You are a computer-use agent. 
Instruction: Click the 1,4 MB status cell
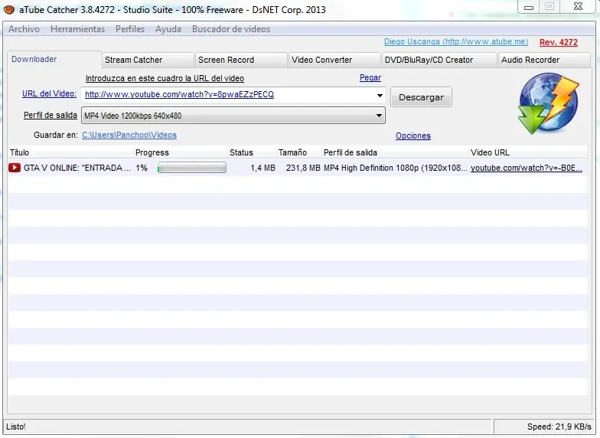(x=263, y=168)
